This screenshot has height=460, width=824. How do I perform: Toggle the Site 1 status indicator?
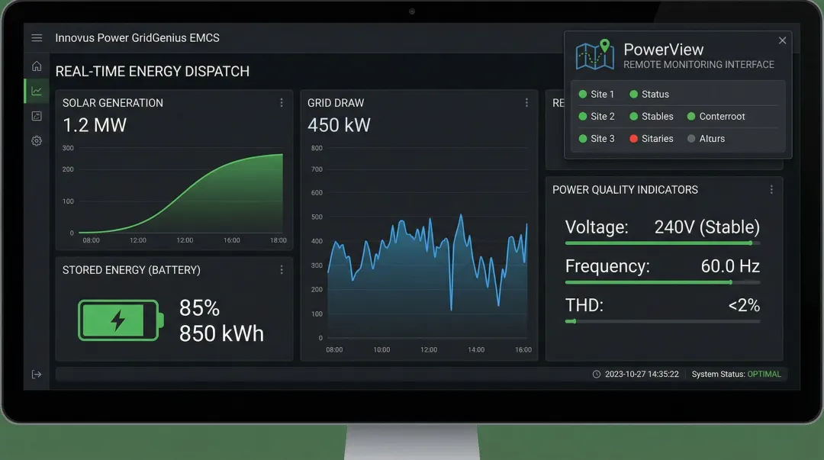point(583,95)
